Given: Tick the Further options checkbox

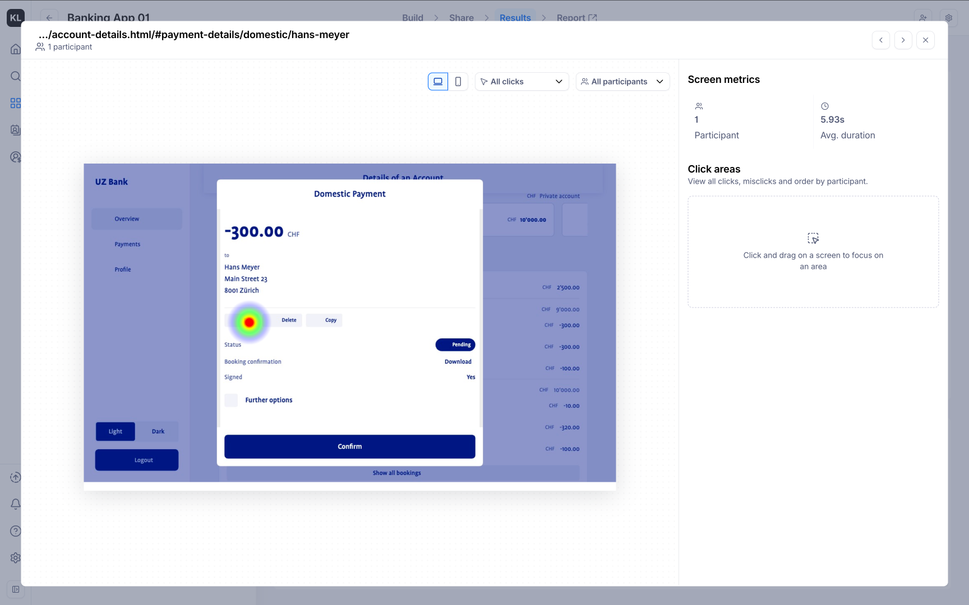Looking at the screenshot, I should [x=231, y=400].
